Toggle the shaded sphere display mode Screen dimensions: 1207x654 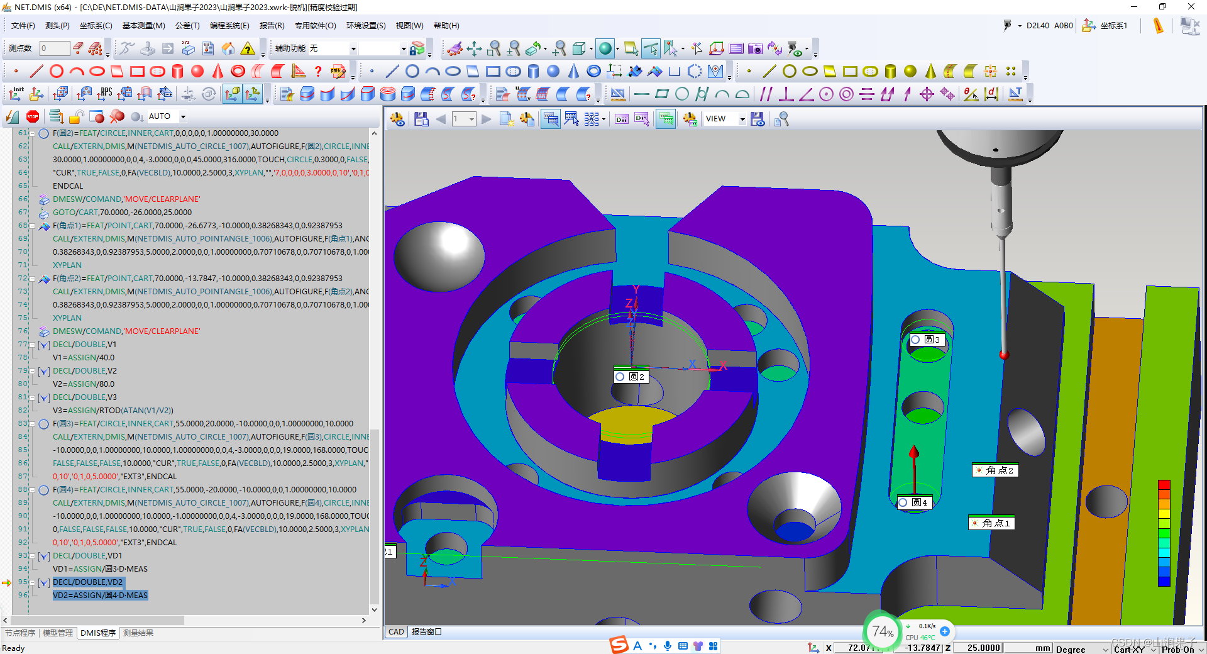[x=605, y=48]
